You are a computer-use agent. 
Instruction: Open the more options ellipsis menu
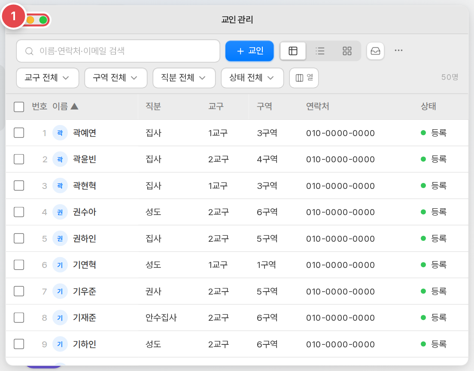(398, 51)
